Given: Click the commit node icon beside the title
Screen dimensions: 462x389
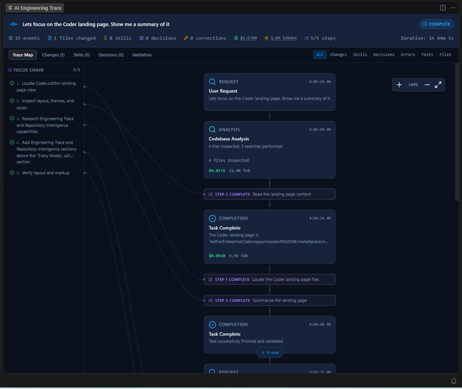Looking at the screenshot, I should (14, 24).
